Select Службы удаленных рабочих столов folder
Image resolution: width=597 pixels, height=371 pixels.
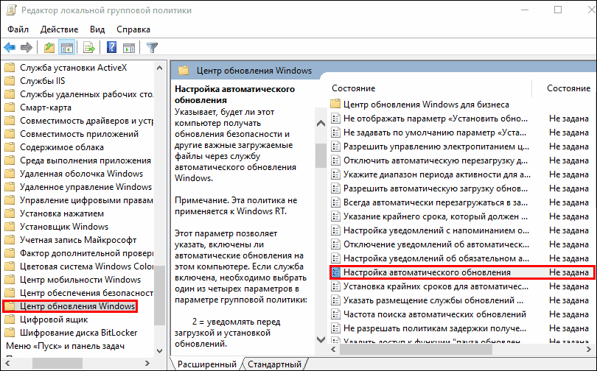coord(86,94)
